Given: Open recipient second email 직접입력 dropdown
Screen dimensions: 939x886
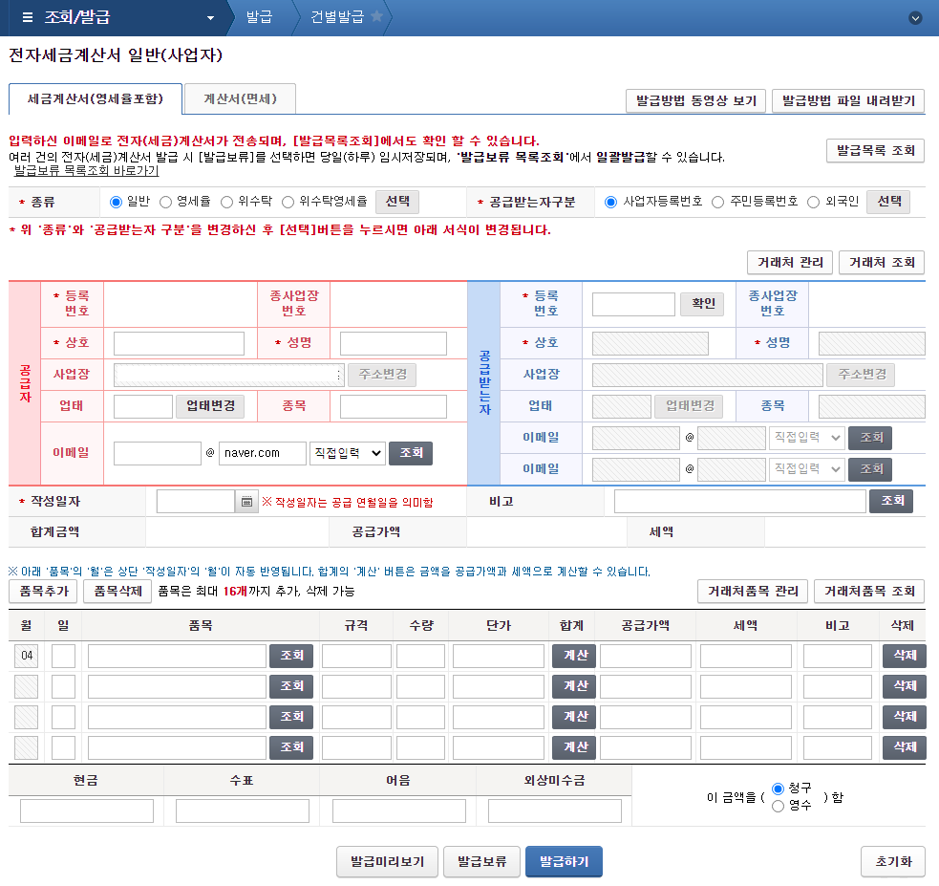Looking at the screenshot, I should [807, 469].
